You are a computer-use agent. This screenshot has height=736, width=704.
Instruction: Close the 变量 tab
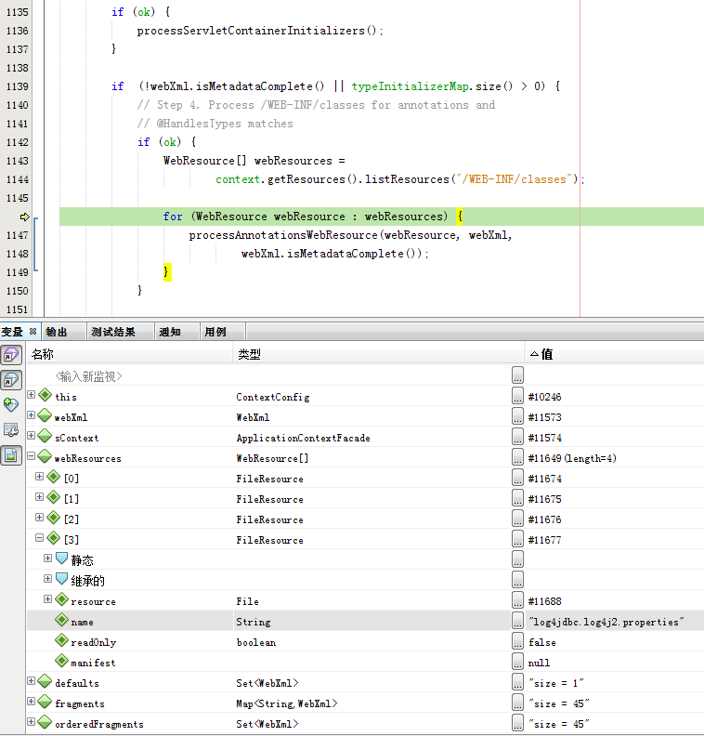pos(33,332)
